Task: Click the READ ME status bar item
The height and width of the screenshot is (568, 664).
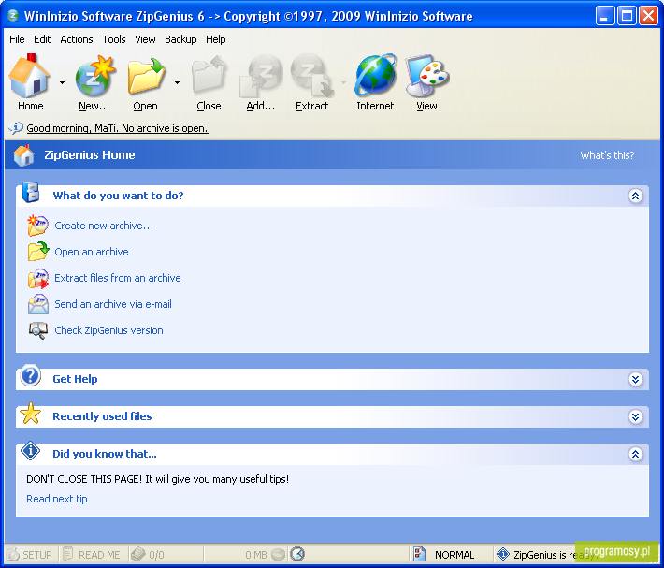Action: pyautogui.click(x=92, y=555)
